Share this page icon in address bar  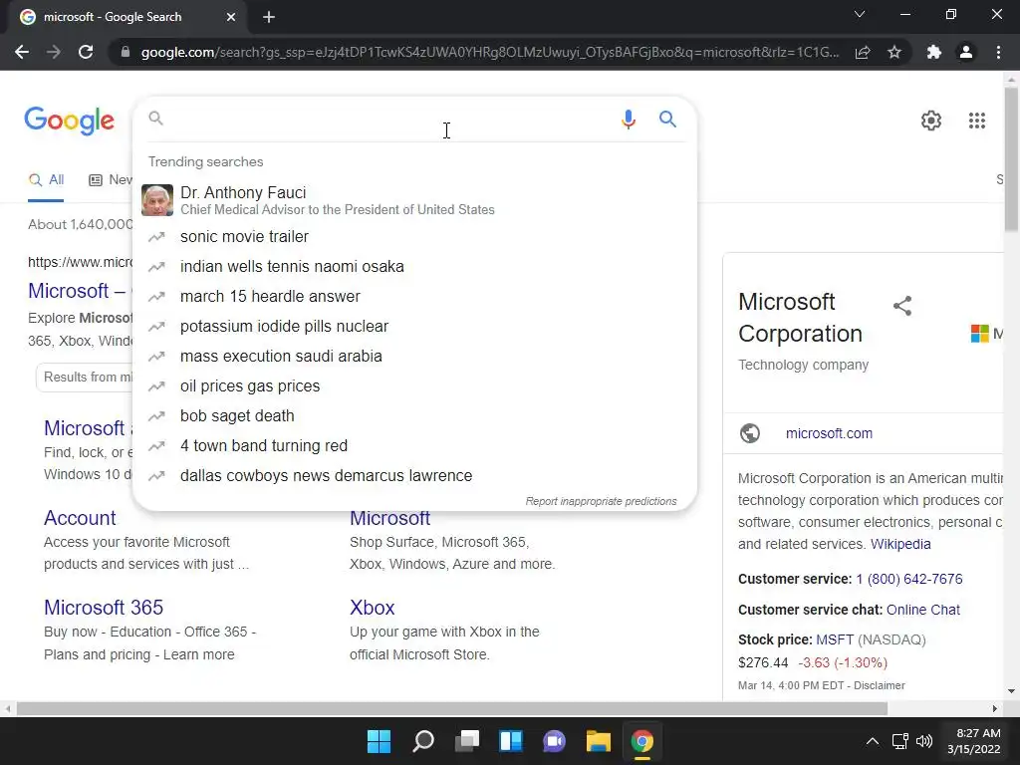(x=863, y=52)
